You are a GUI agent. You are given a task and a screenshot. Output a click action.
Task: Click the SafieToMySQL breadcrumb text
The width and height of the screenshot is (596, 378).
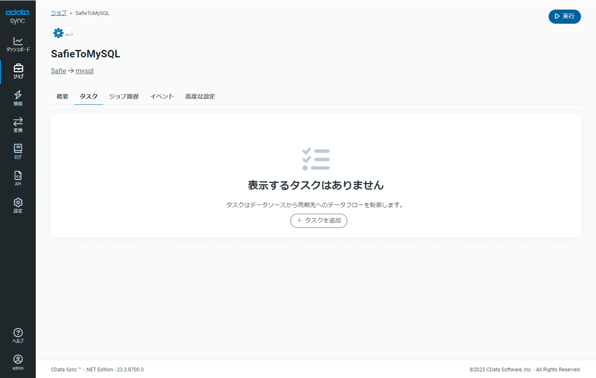[x=92, y=13]
